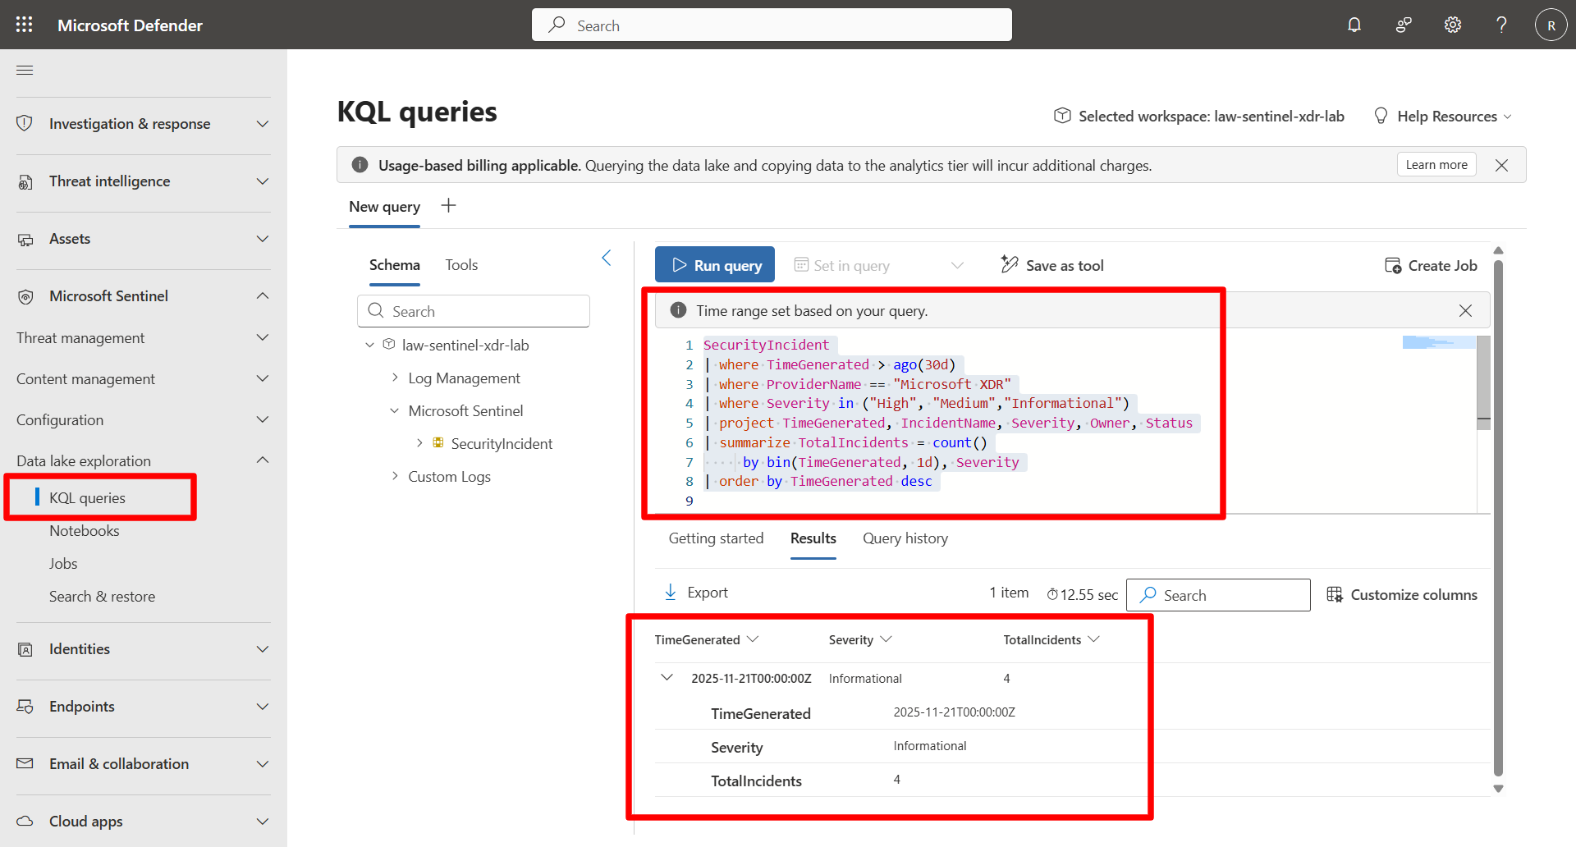Collapse the Microsoft Sentinel section
Viewport: 1576px width, 847px height.
click(263, 295)
